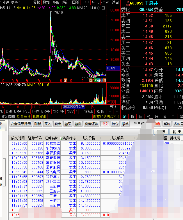183x220 pixels.
Task: Open the 日线 period selector
Action: (x=113, y=107)
